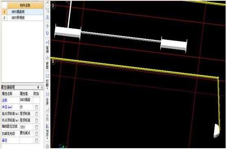The height and width of the screenshot is (149, 226).
Task: Click the 名称 property label
Action: [4, 100]
